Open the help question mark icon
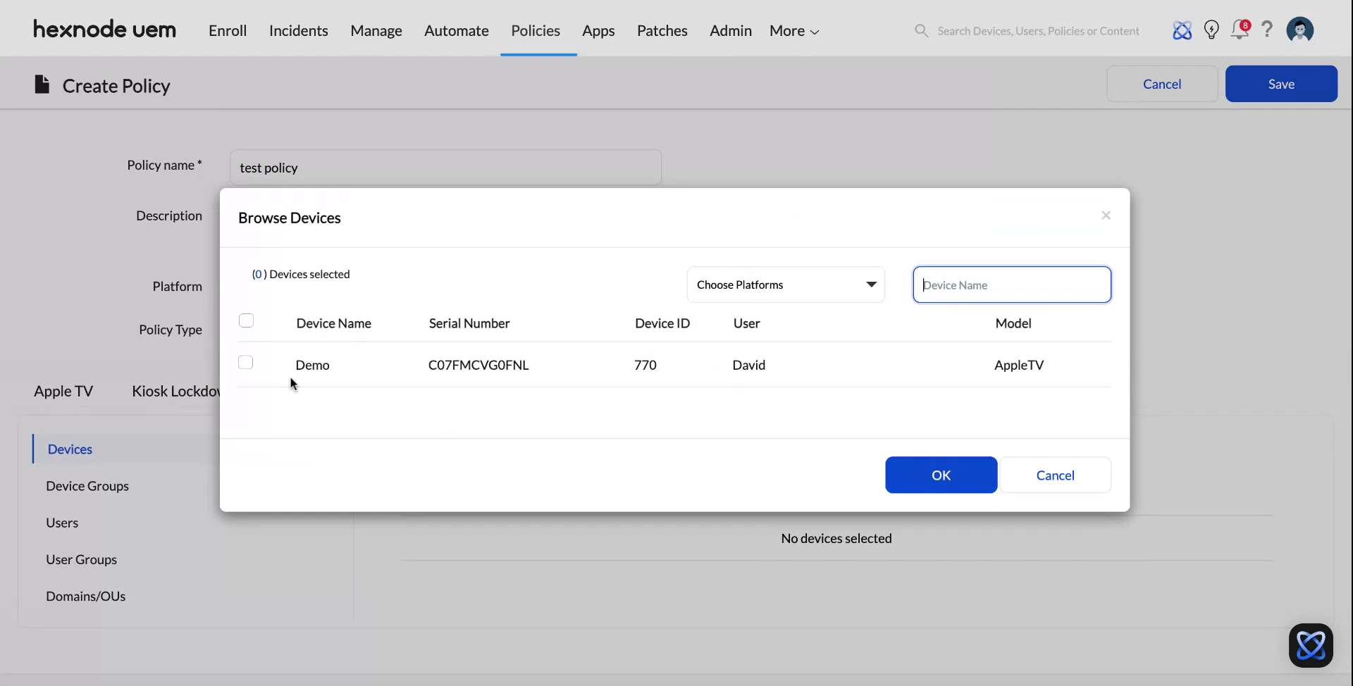 [x=1267, y=30]
